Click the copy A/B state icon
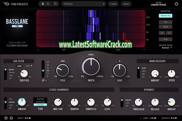The image size is (182, 121). 55,4
